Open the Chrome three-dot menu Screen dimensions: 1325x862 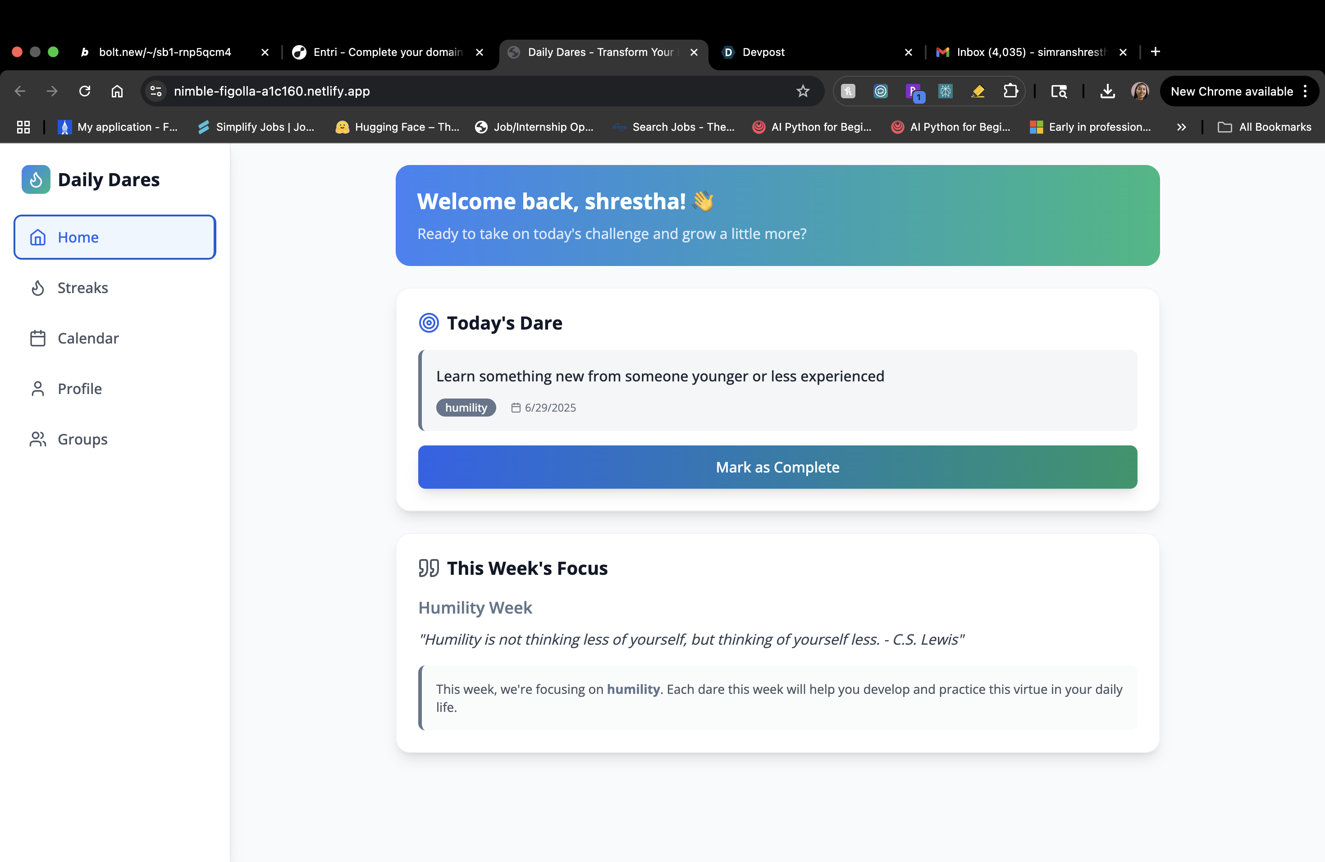pyautogui.click(x=1306, y=91)
